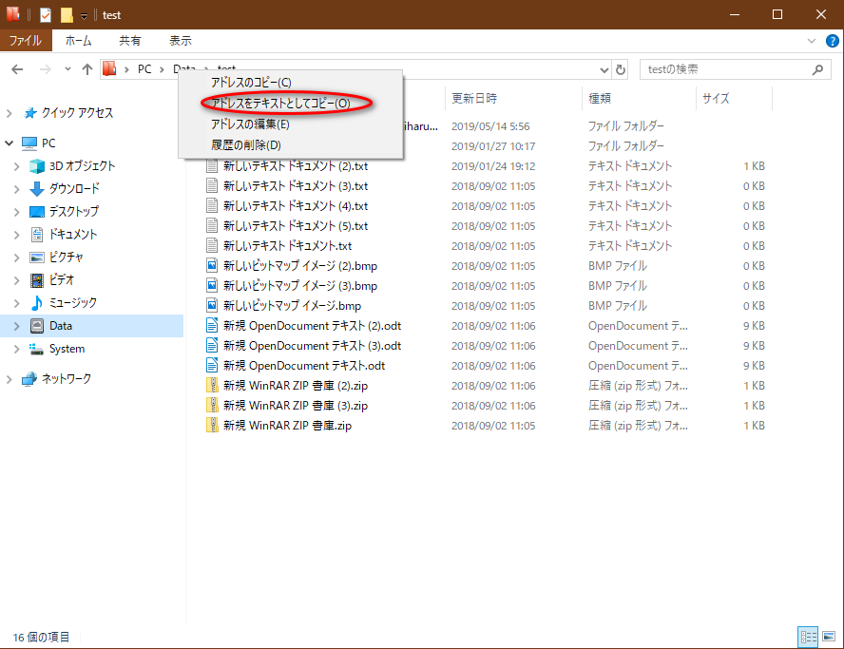Switch to details view in status bar
This screenshot has width=844, height=649.
point(809,637)
